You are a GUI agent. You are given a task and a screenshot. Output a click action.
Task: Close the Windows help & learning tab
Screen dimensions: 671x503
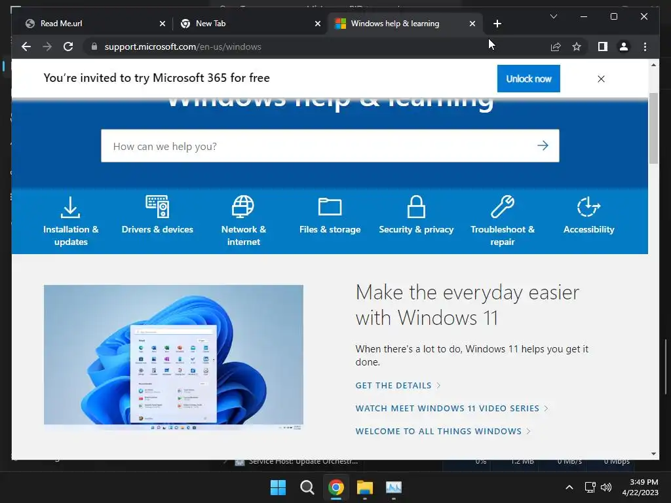pyautogui.click(x=472, y=24)
